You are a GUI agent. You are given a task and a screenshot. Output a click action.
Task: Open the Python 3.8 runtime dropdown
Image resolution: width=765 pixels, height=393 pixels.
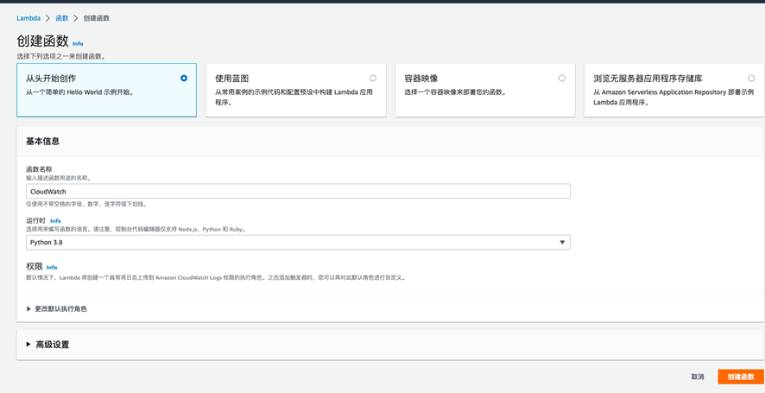(298, 243)
